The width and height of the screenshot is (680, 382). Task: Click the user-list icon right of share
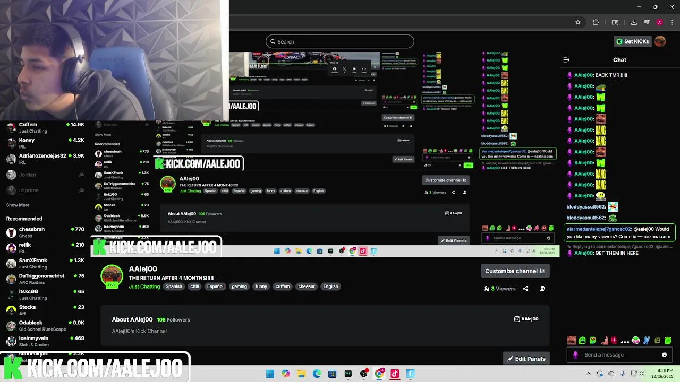click(x=542, y=289)
